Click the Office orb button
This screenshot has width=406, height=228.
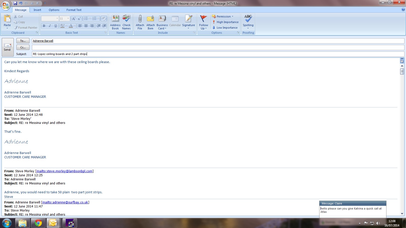(x=5, y=5)
